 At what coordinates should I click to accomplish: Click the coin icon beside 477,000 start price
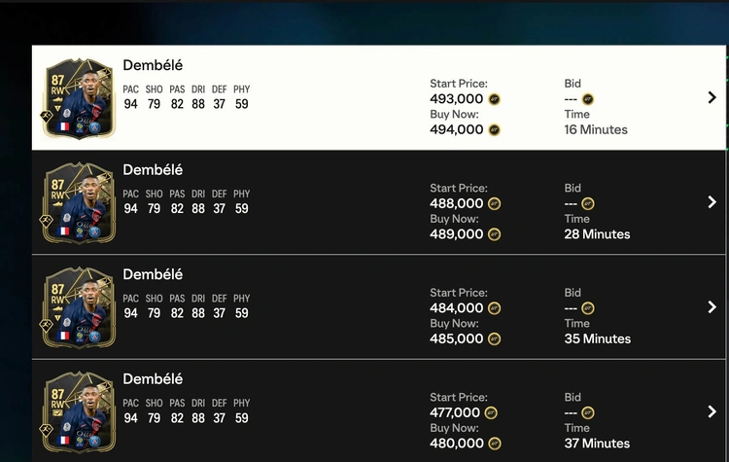pyautogui.click(x=491, y=412)
